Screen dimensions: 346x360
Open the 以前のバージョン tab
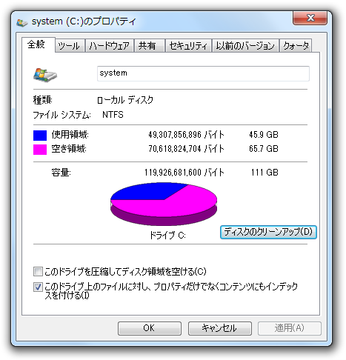(245, 46)
